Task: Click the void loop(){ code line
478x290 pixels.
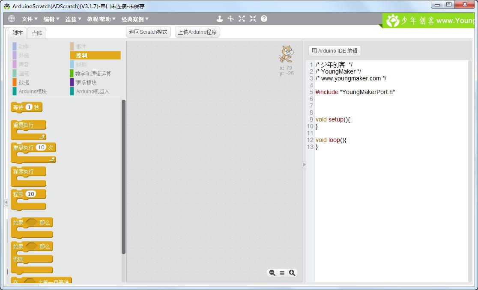Action: click(x=331, y=140)
